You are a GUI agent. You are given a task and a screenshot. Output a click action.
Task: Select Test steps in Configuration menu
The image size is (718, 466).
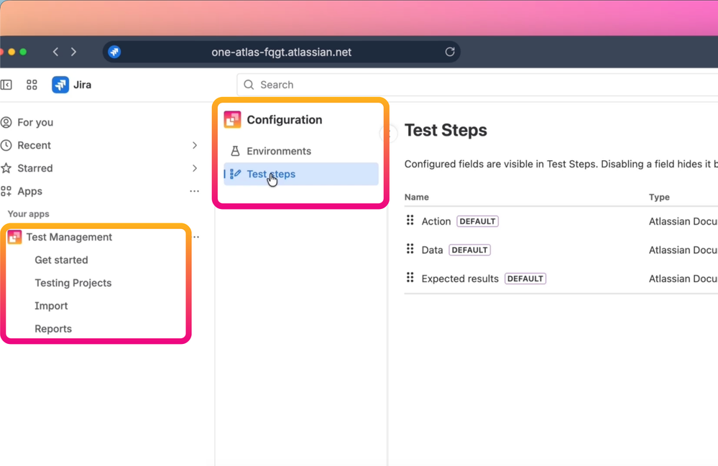click(x=301, y=174)
